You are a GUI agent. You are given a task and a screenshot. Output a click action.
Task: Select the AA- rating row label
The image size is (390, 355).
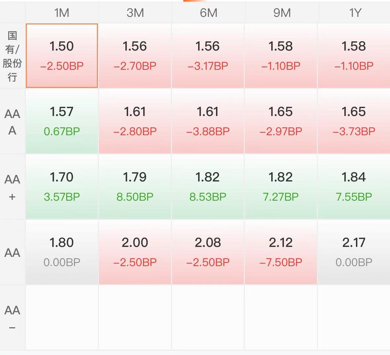(x=13, y=318)
